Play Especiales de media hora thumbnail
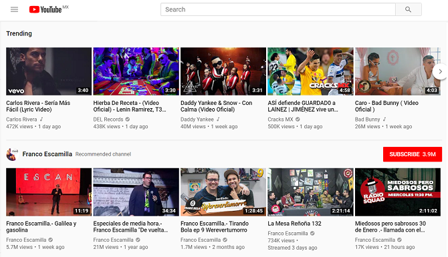Screen dimensions: 448x257 [136, 192]
